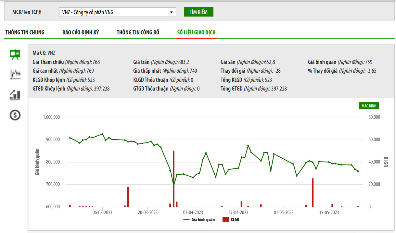Viewport: 396px width, 233px height.
Task: Click the tallest red volume bar
Action: [173, 178]
